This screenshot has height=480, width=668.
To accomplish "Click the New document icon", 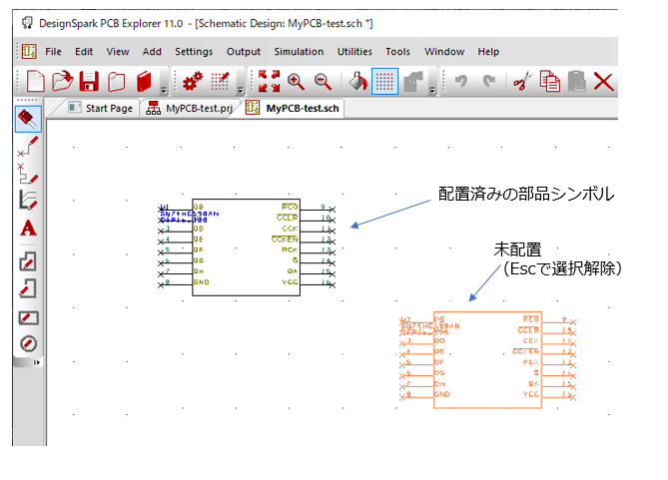I will (36, 82).
